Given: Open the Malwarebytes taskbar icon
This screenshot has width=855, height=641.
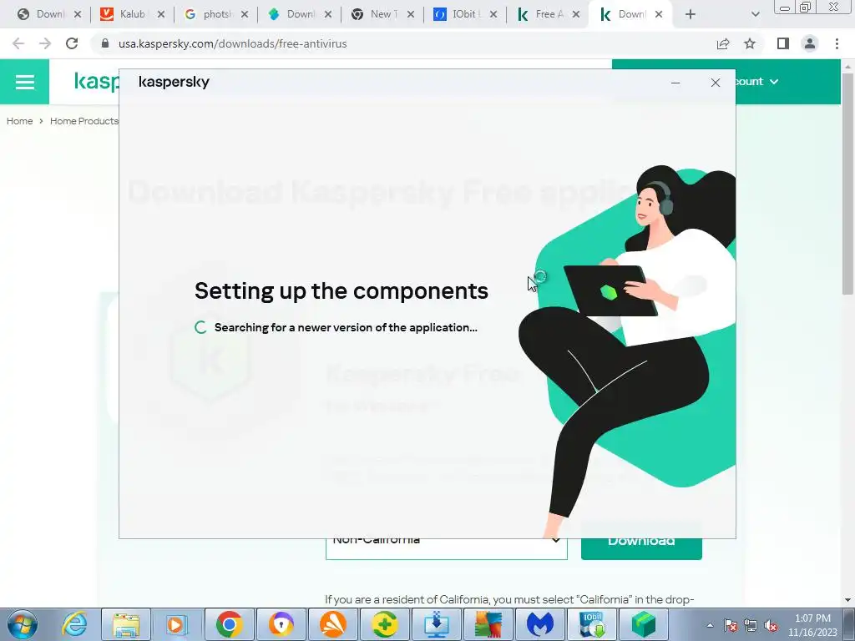Looking at the screenshot, I should tap(540, 624).
